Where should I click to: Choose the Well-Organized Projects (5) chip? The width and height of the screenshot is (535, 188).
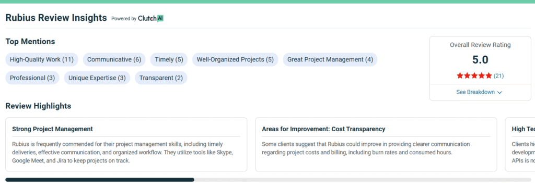[235, 59]
